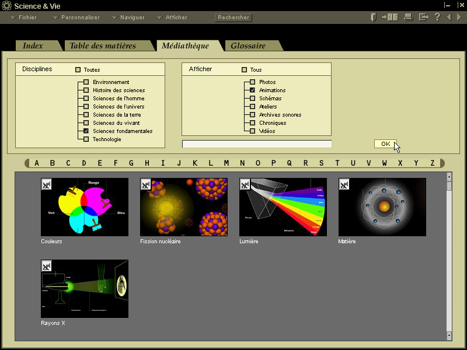Viewport: 467px width, 350px height.
Task: Check the Photos checkbox
Action: click(x=253, y=82)
